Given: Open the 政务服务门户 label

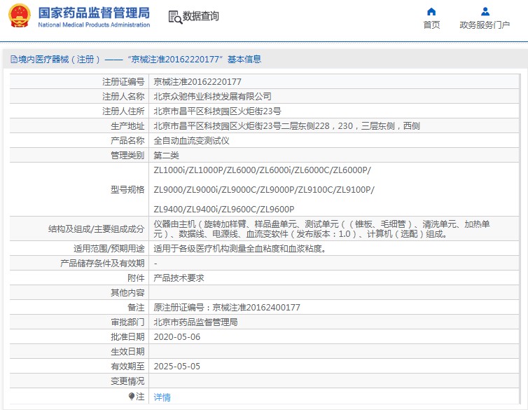Looking at the screenshot, I should tap(485, 25).
